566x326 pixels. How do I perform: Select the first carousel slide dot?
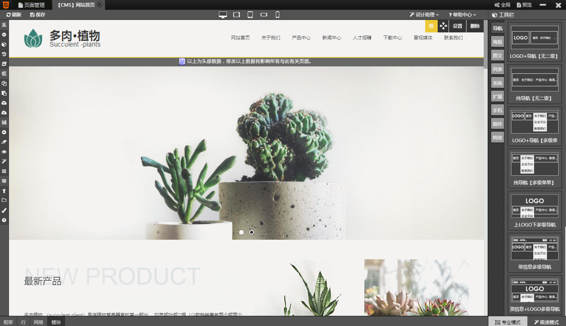(241, 232)
